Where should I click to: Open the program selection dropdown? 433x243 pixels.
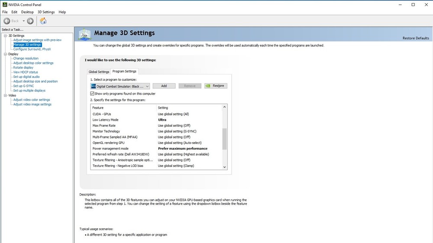120,86
